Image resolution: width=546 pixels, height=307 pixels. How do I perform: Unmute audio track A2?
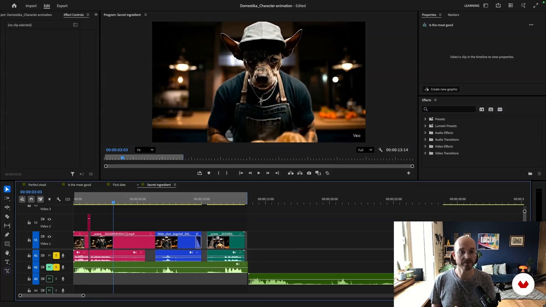point(49,267)
